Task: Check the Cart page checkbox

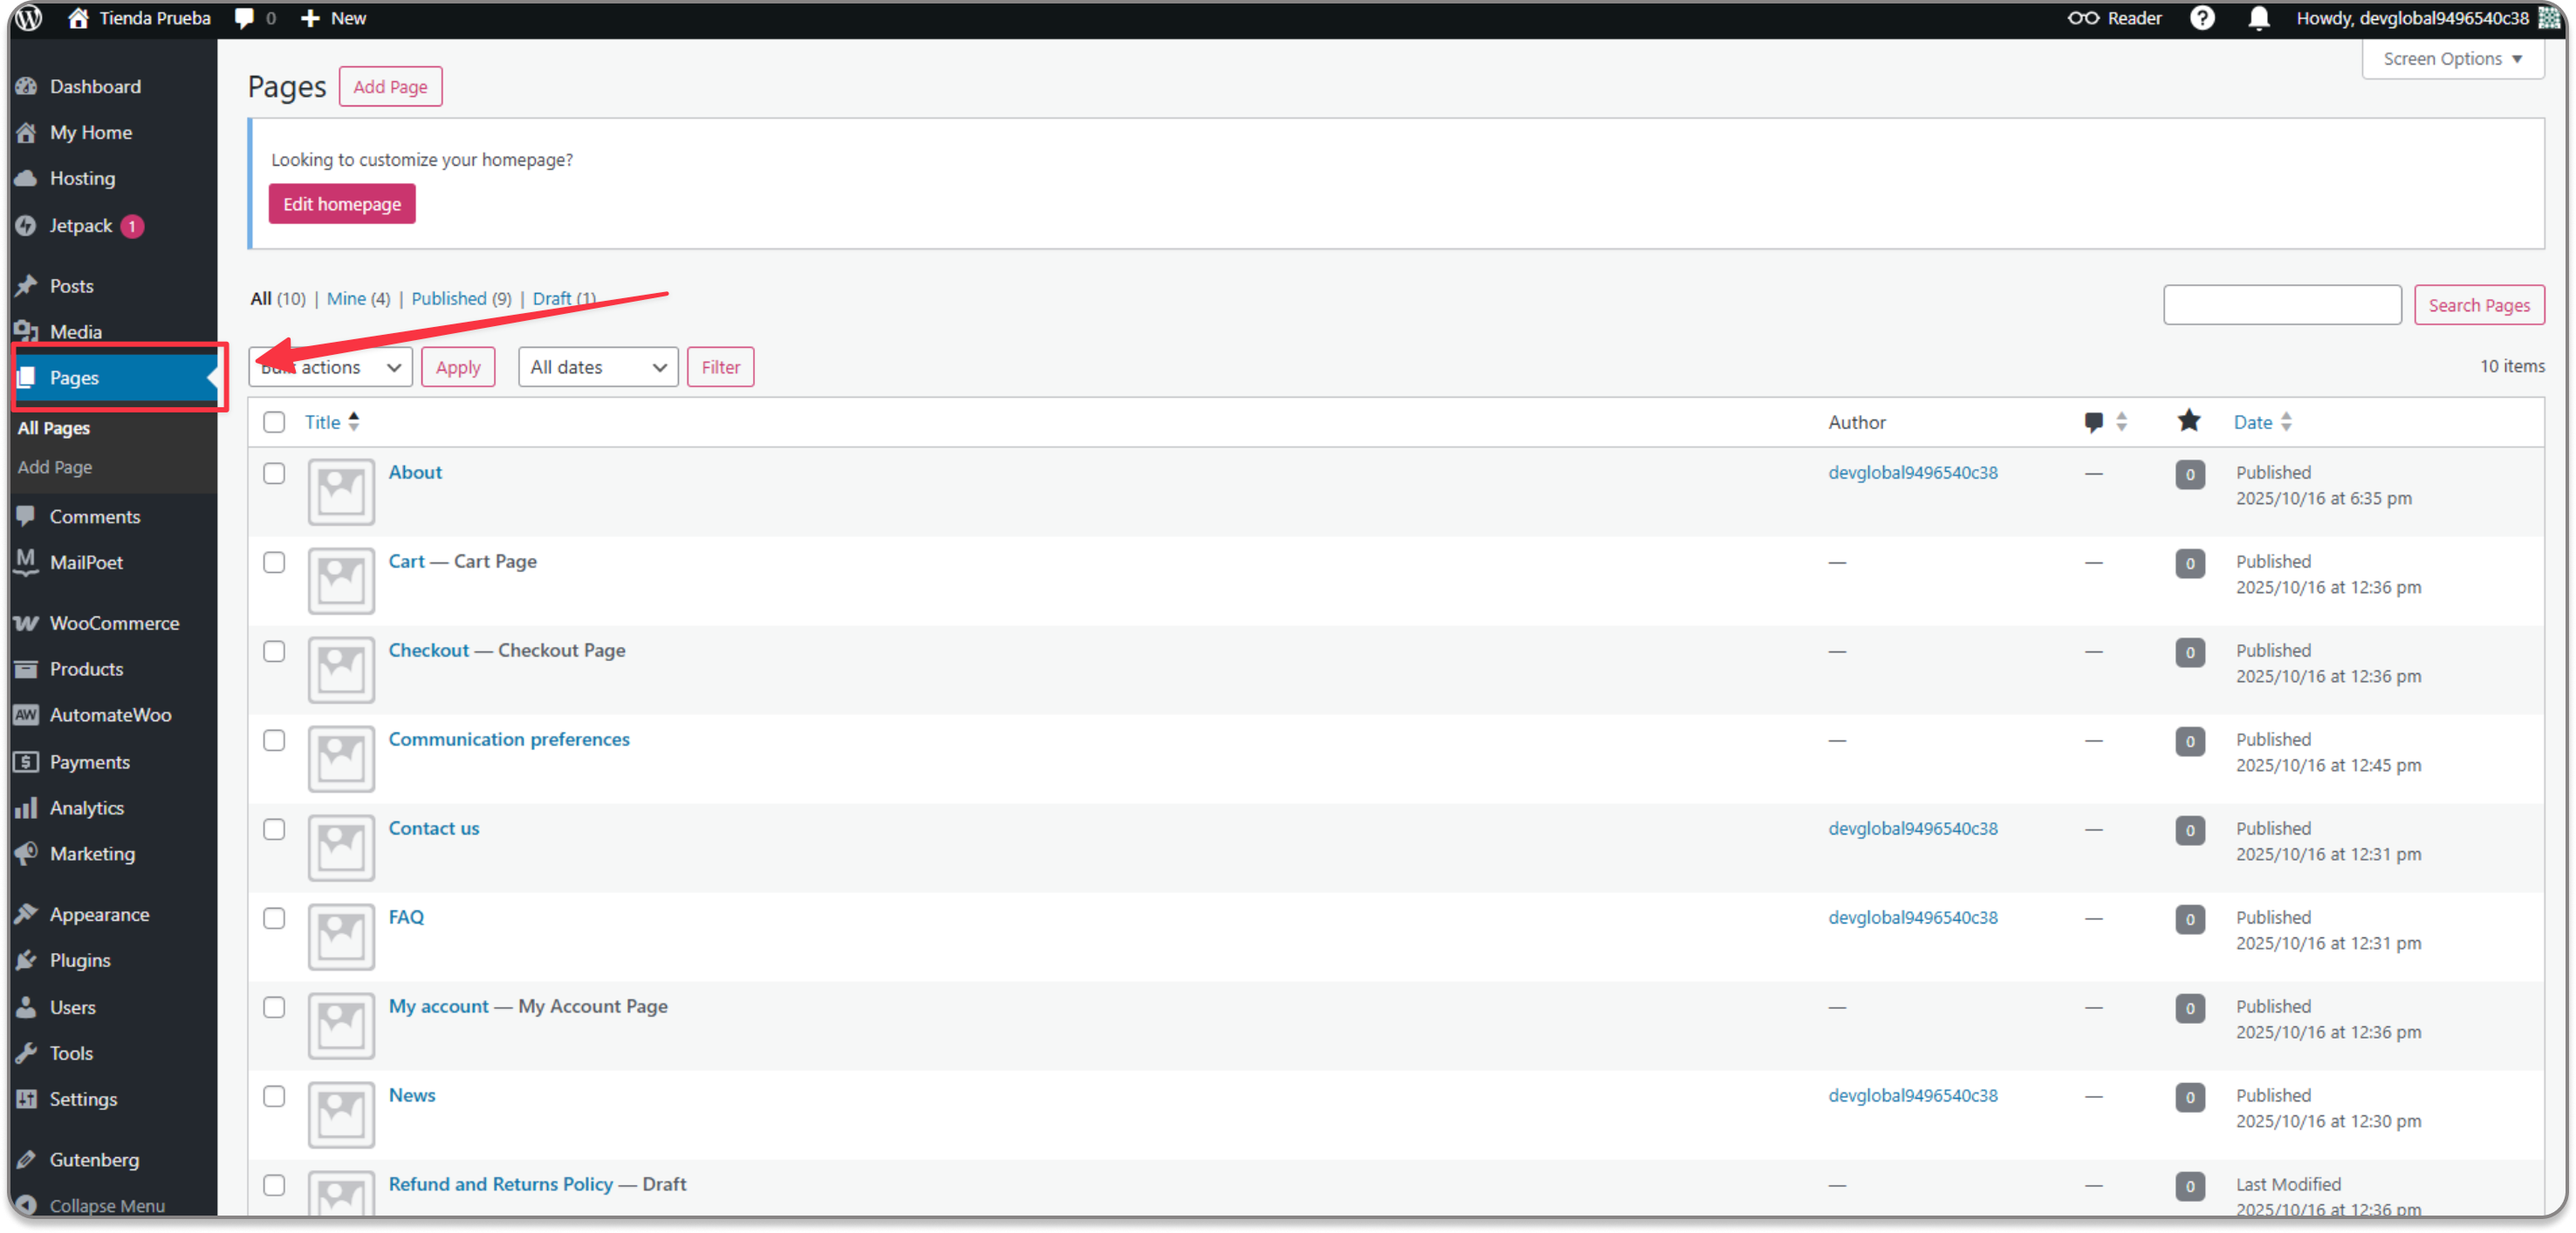Action: (x=274, y=562)
